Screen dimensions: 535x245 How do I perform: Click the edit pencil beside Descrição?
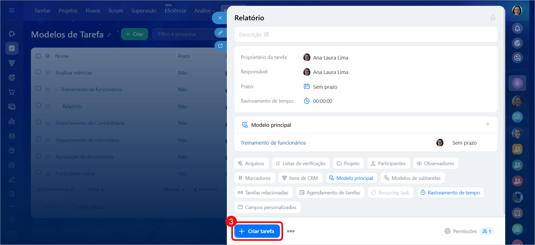[266, 34]
